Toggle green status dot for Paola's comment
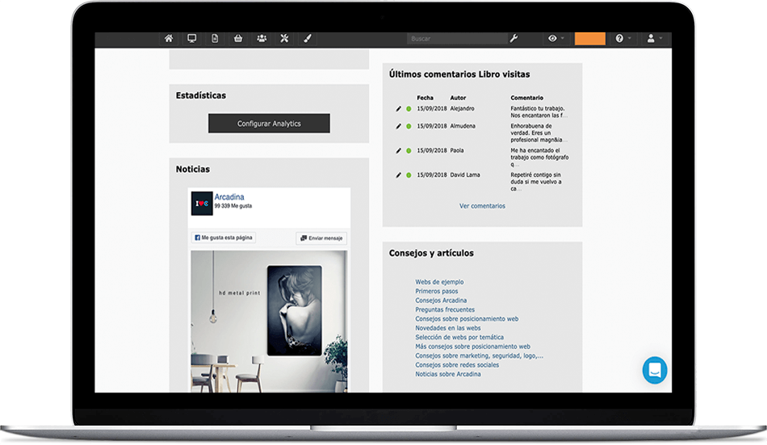This screenshot has height=445, width=767. click(x=409, y=151)
